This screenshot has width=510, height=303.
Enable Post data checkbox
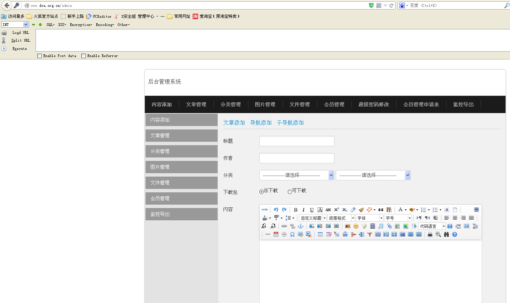(39, 56)
